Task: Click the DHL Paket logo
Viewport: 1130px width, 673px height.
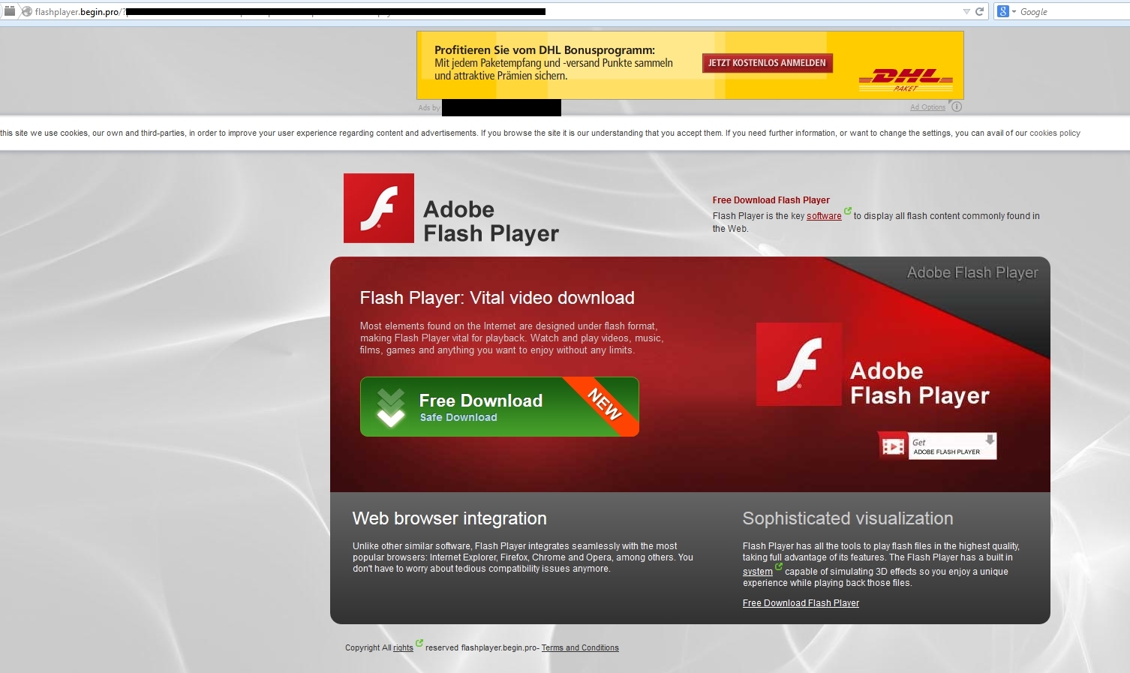Action: [x=906, y=80]
